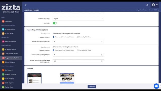Open Dashboard menu item label
Image resolution: width=161 pixels, height=91 pixels.
[x=8, y=21]
